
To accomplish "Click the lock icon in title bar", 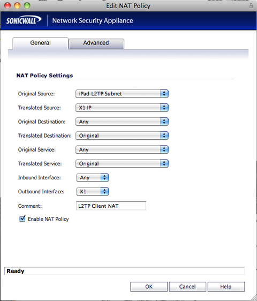I will [x=251, y=5].
